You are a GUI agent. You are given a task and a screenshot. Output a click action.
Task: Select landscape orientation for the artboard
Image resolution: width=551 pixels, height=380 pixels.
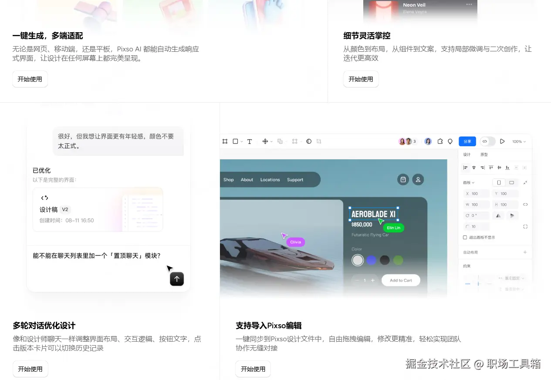pos(511,182)
